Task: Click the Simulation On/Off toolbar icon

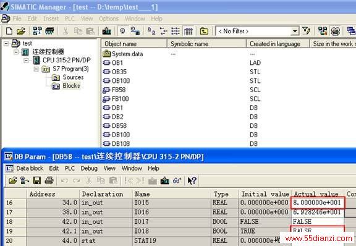Action: tap(336, 31)
